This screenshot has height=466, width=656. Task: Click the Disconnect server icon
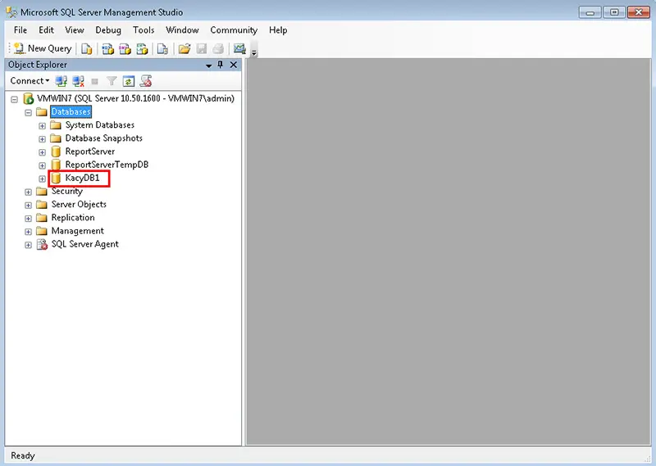tap(78, 81)
